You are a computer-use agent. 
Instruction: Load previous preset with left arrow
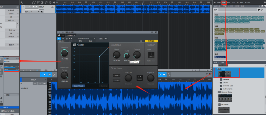pos(69,39)
